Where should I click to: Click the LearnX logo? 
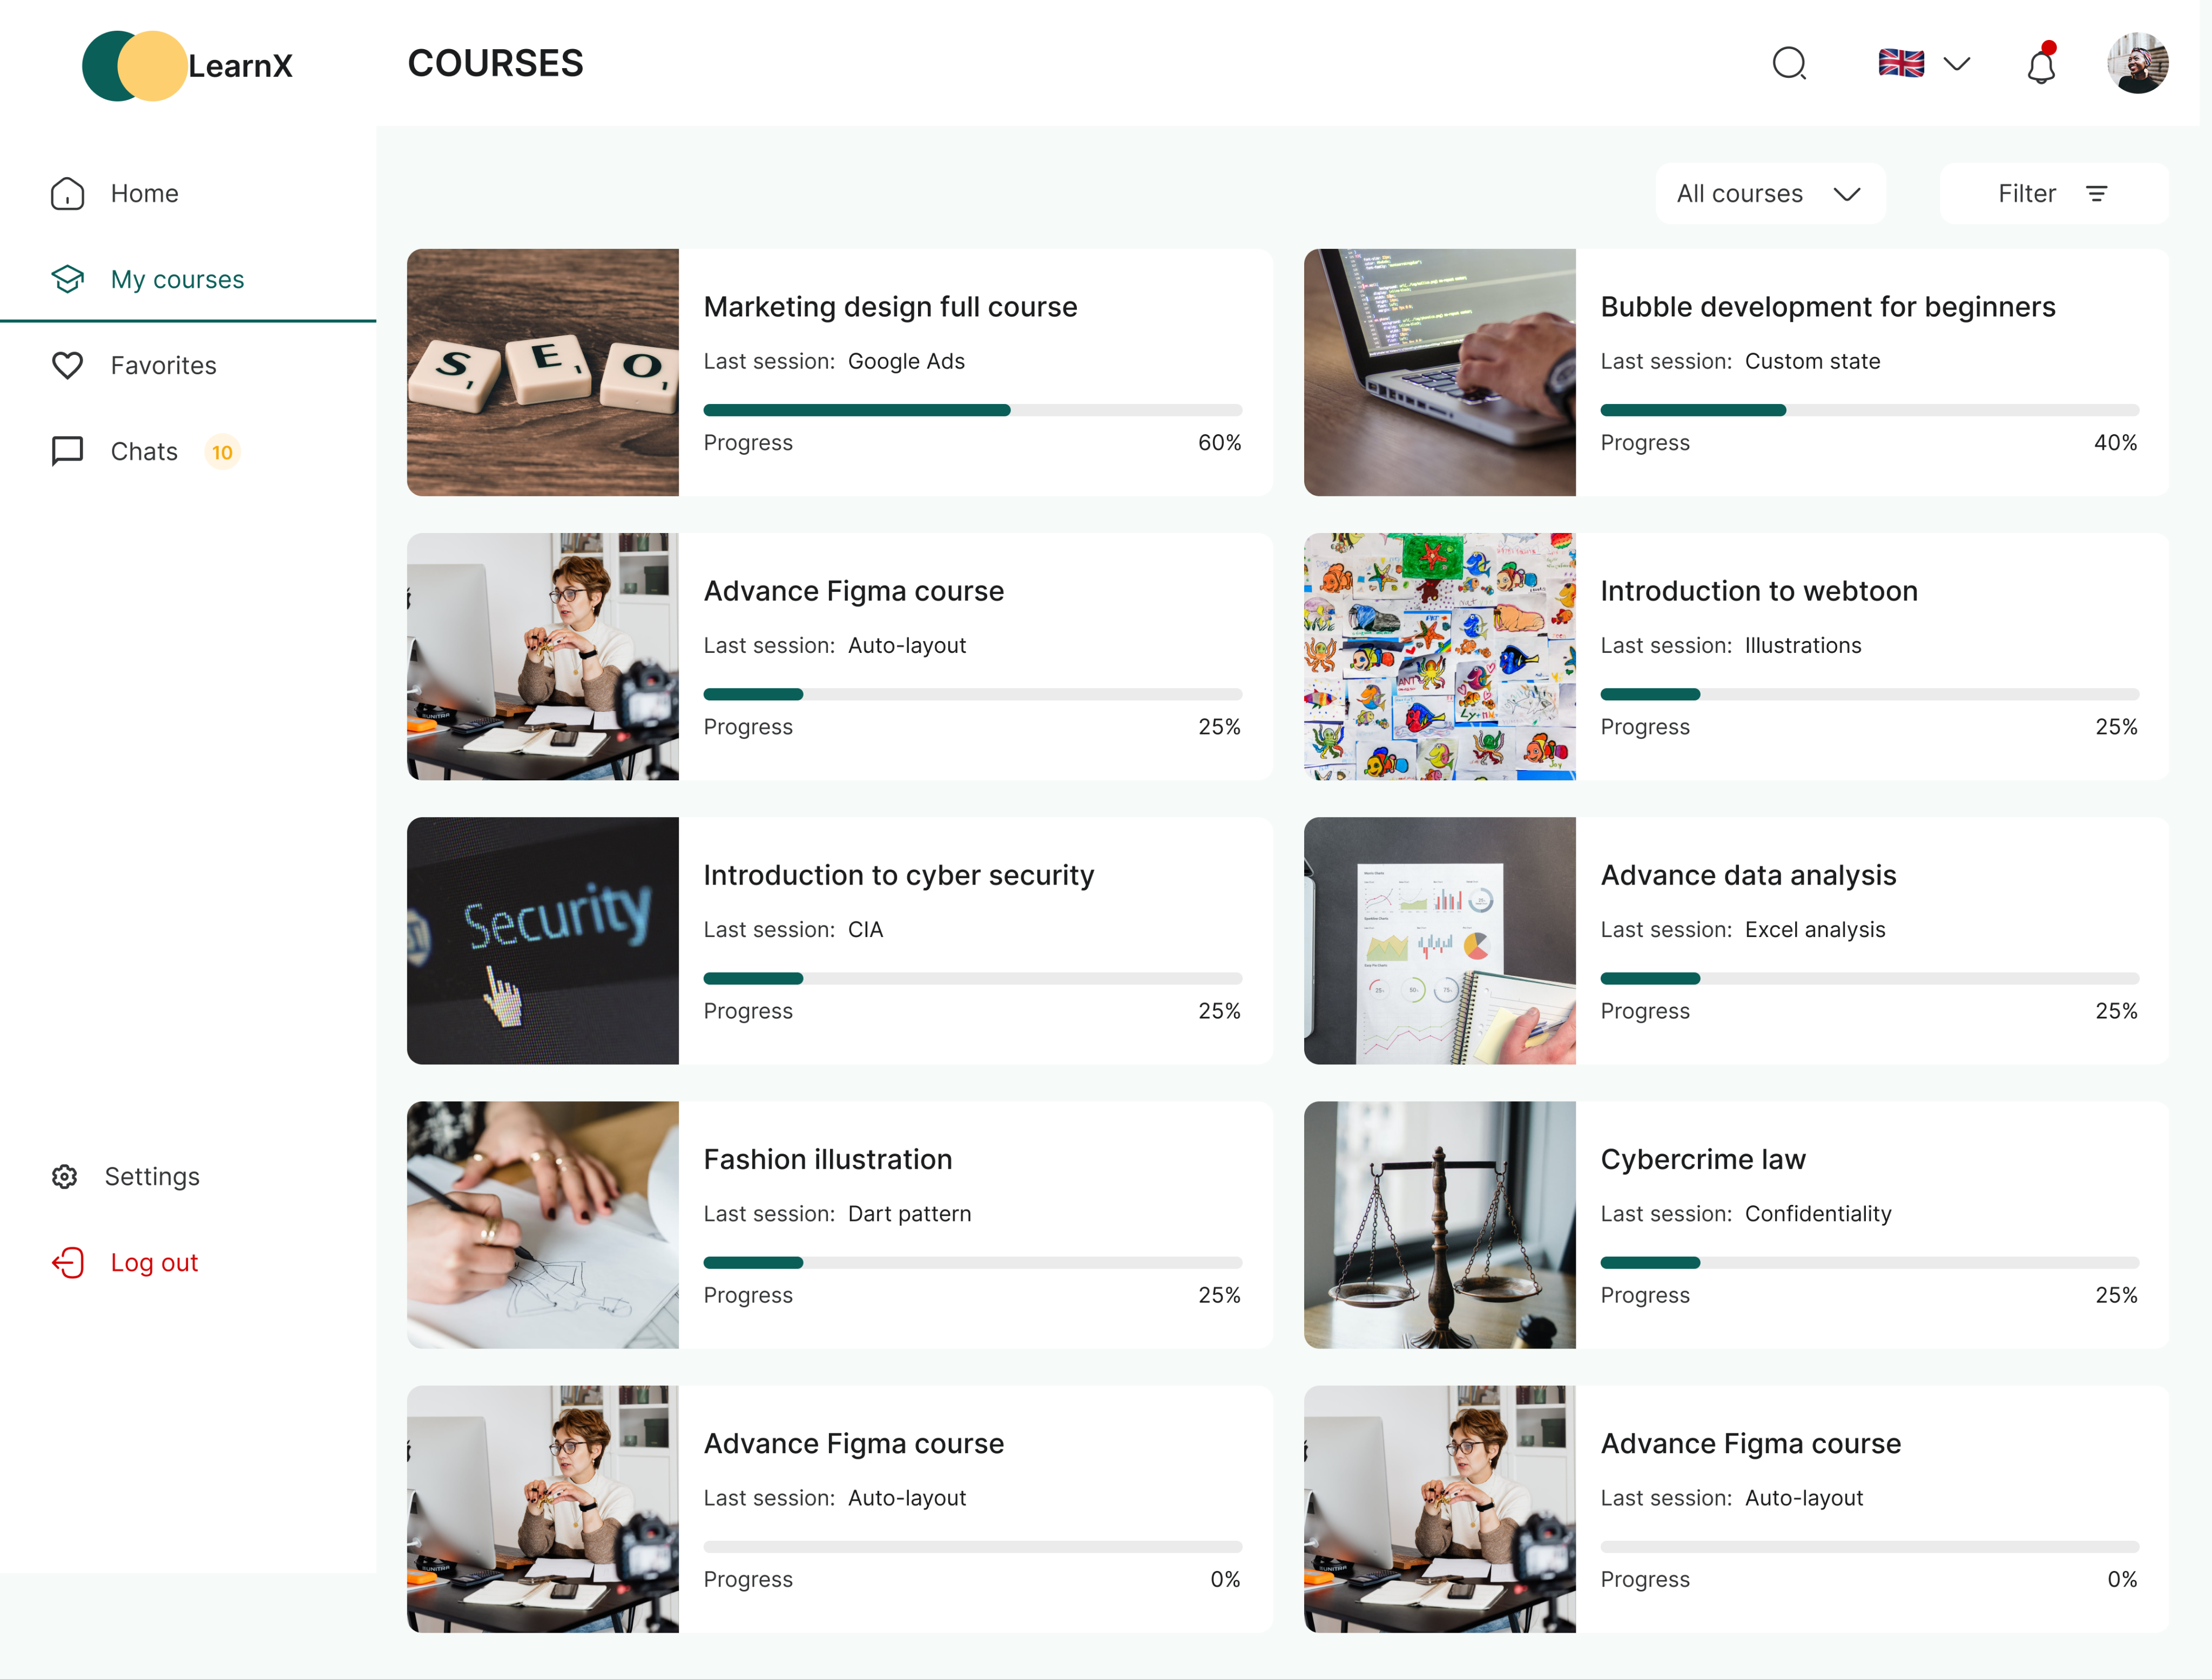click(187, 66)
